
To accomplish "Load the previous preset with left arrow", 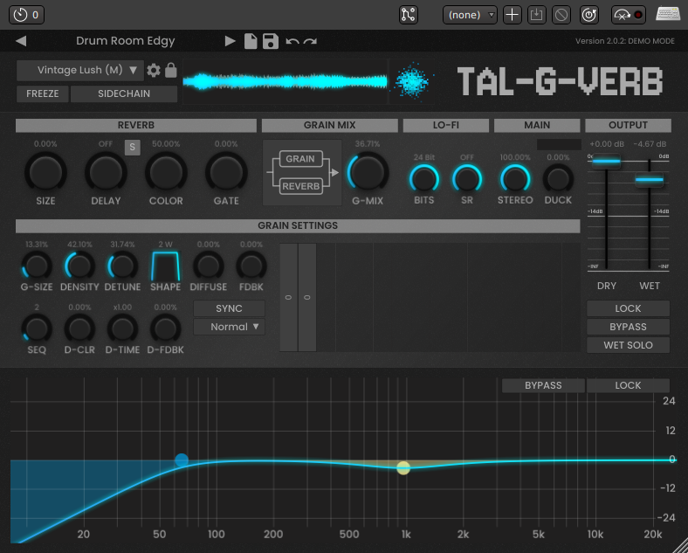I will (x=21, y=41).
